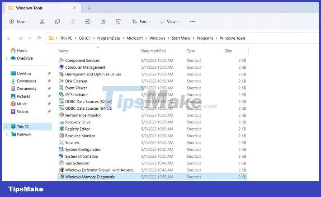Click the Task Scheduler 10:49 AM date
The height and width of the screenshot is (197, 321).
point(157,163)
